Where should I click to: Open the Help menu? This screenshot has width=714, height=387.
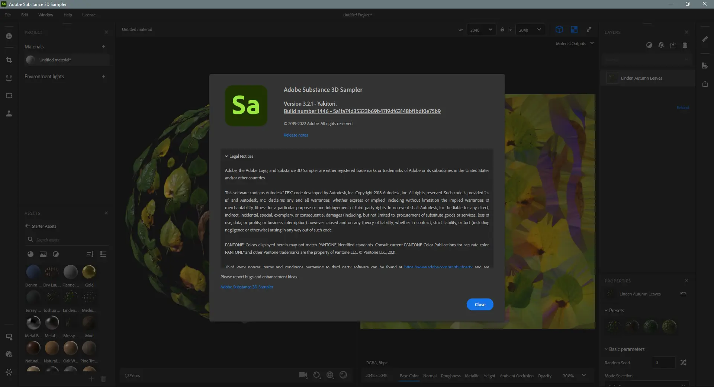point(68,15)
